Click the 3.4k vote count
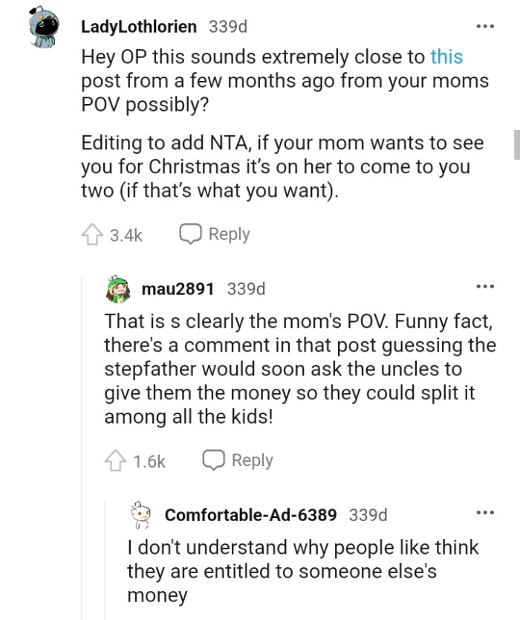 (125, 235)
